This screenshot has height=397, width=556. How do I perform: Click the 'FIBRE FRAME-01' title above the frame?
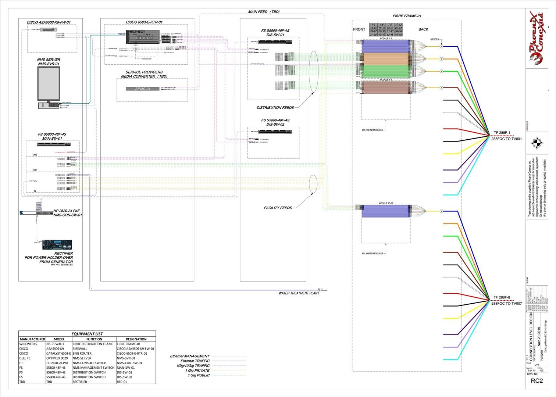[407, 16]
